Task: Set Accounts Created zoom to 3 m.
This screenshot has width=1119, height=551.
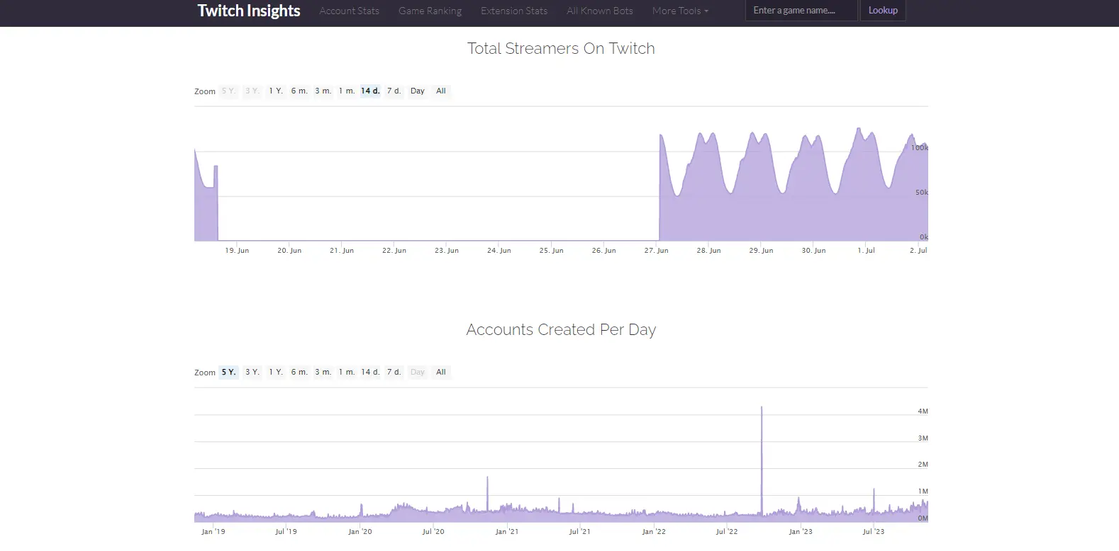Action: [x=323, y=372]
